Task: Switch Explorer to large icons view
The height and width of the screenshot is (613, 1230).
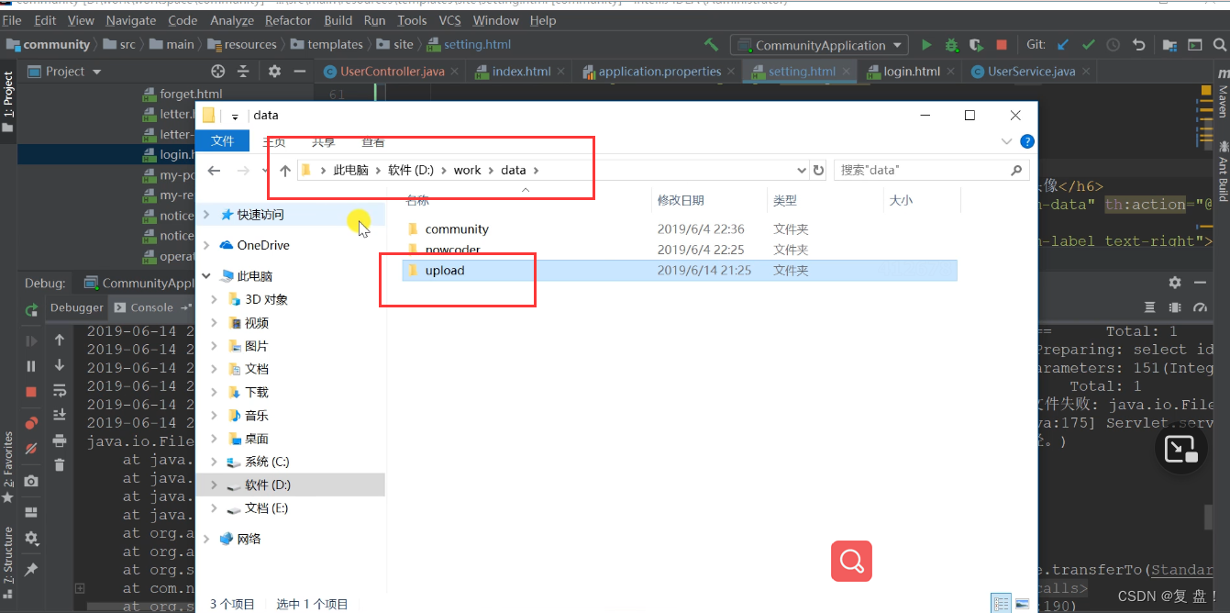Action: (1022, 603)
